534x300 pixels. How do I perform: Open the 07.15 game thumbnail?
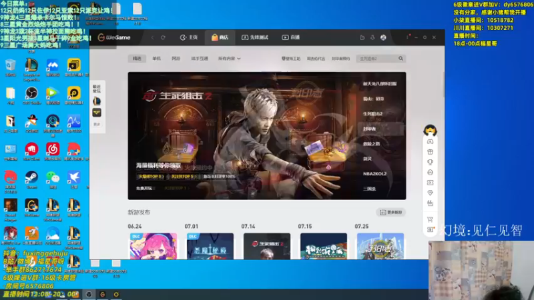(x=324, y=246)
